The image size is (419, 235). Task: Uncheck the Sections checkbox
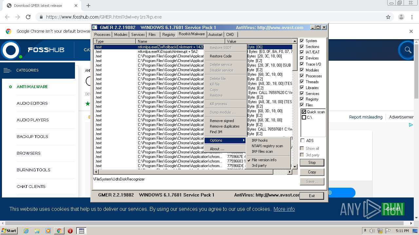tap(302, 47)
